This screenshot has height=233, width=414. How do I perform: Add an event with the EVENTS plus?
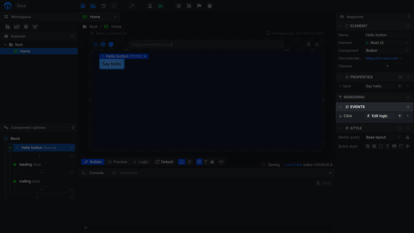pos(408,107)
